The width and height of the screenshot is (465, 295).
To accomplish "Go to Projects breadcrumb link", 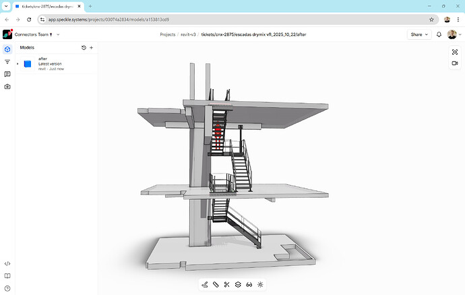I will 168,34.
